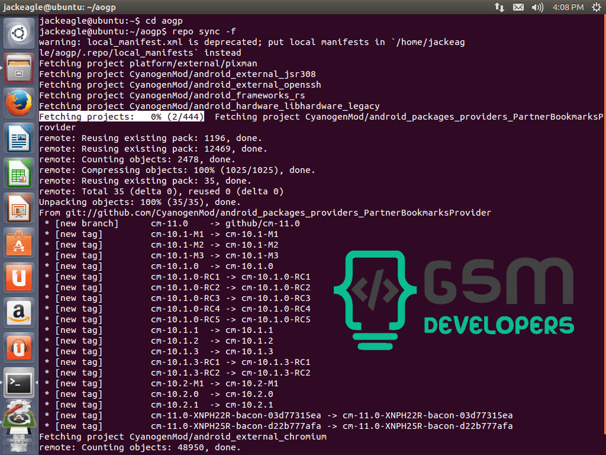Click the android_external_openssh fetch line
Image resolution: width=606 pixels, height=455 pixels.
click(x=180, y=85)
